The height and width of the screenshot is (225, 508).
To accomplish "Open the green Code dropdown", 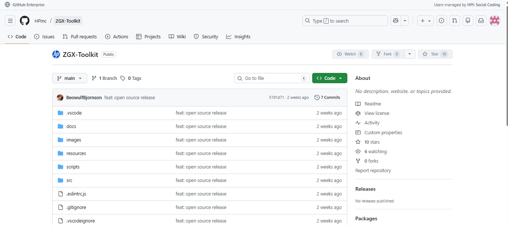I will [330, 78].
